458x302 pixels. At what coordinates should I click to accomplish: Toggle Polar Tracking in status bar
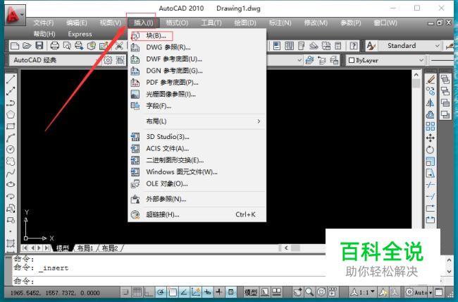pyautogui.click(x=161, y=291)
